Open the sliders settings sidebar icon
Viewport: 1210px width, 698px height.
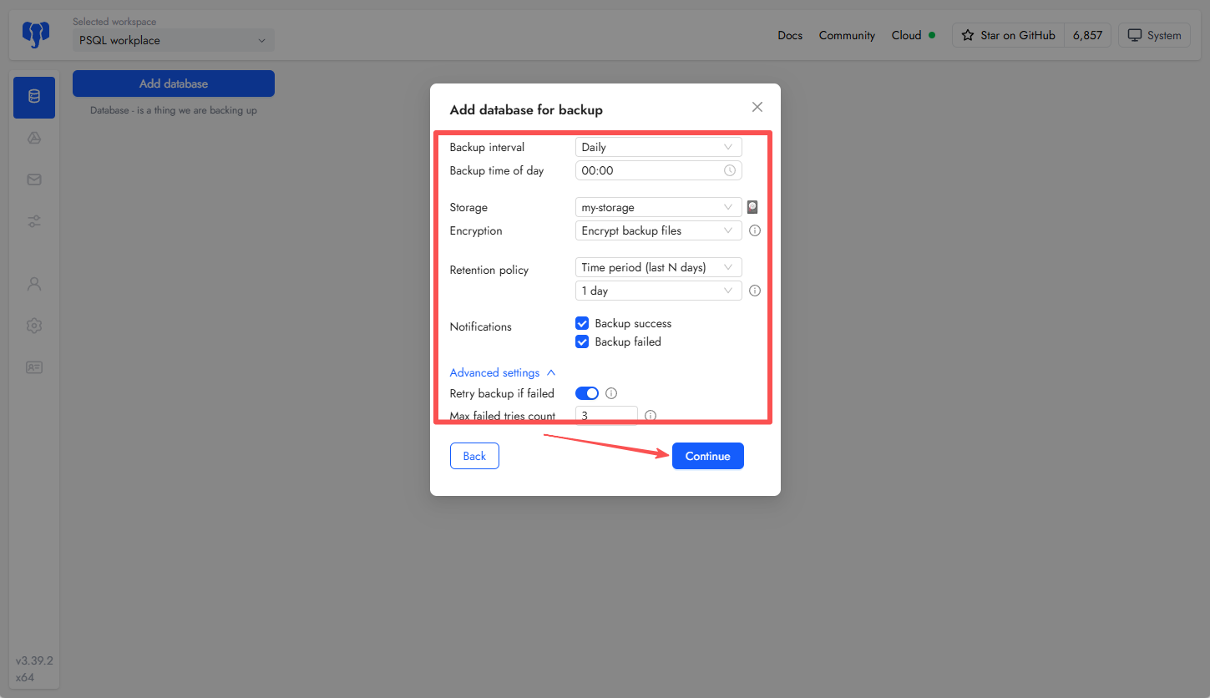tap(34, 221)
